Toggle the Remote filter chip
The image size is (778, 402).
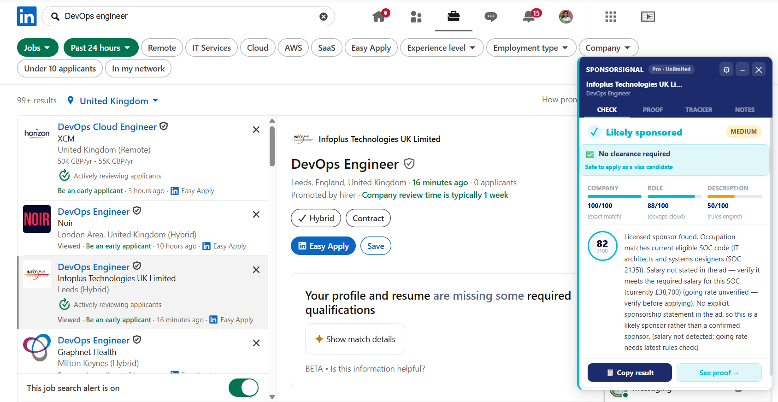[x=162, y=47]
